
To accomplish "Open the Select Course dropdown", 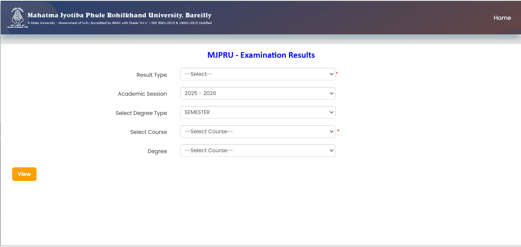I will [258, 131].
